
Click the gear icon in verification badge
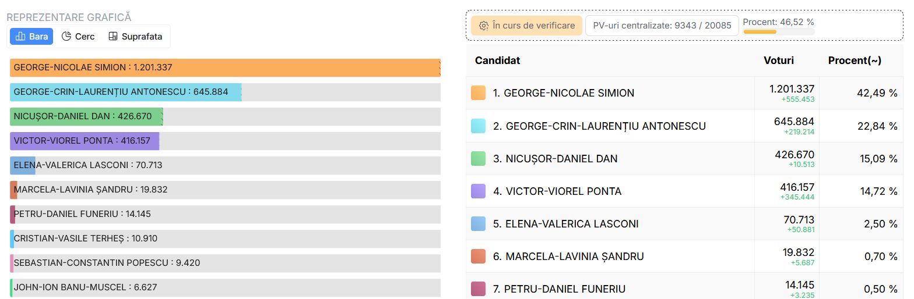click(x=483, y=26)
